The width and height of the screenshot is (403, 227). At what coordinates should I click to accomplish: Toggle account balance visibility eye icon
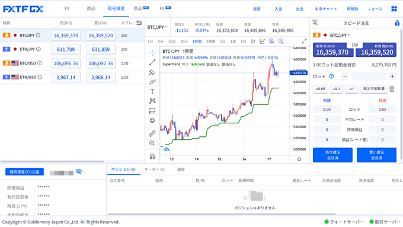tap(79, 171)
